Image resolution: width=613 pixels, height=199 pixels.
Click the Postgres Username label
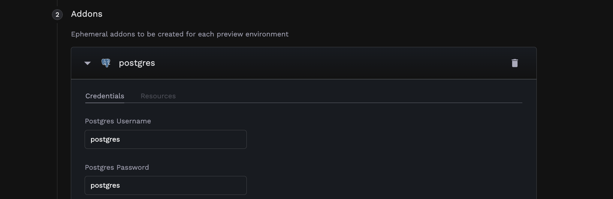tap(118, 121)
